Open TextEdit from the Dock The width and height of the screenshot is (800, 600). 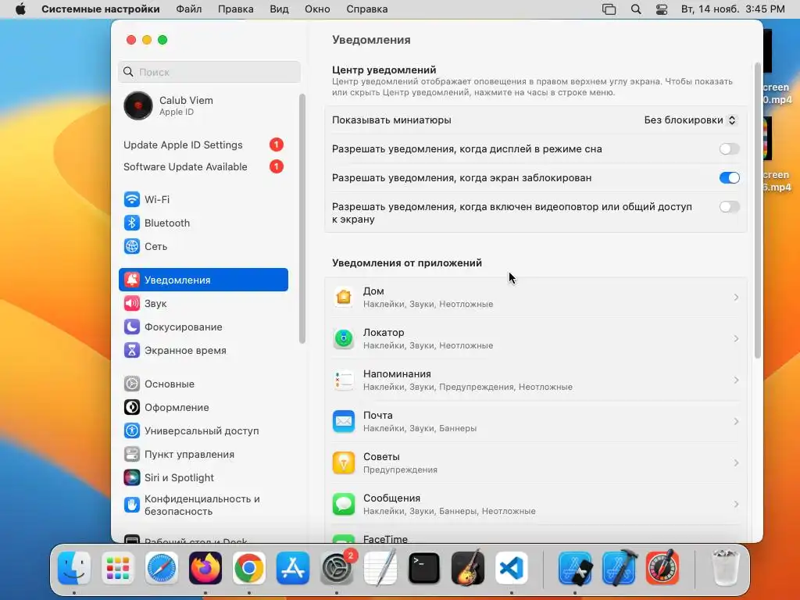(x=380, y=568)
